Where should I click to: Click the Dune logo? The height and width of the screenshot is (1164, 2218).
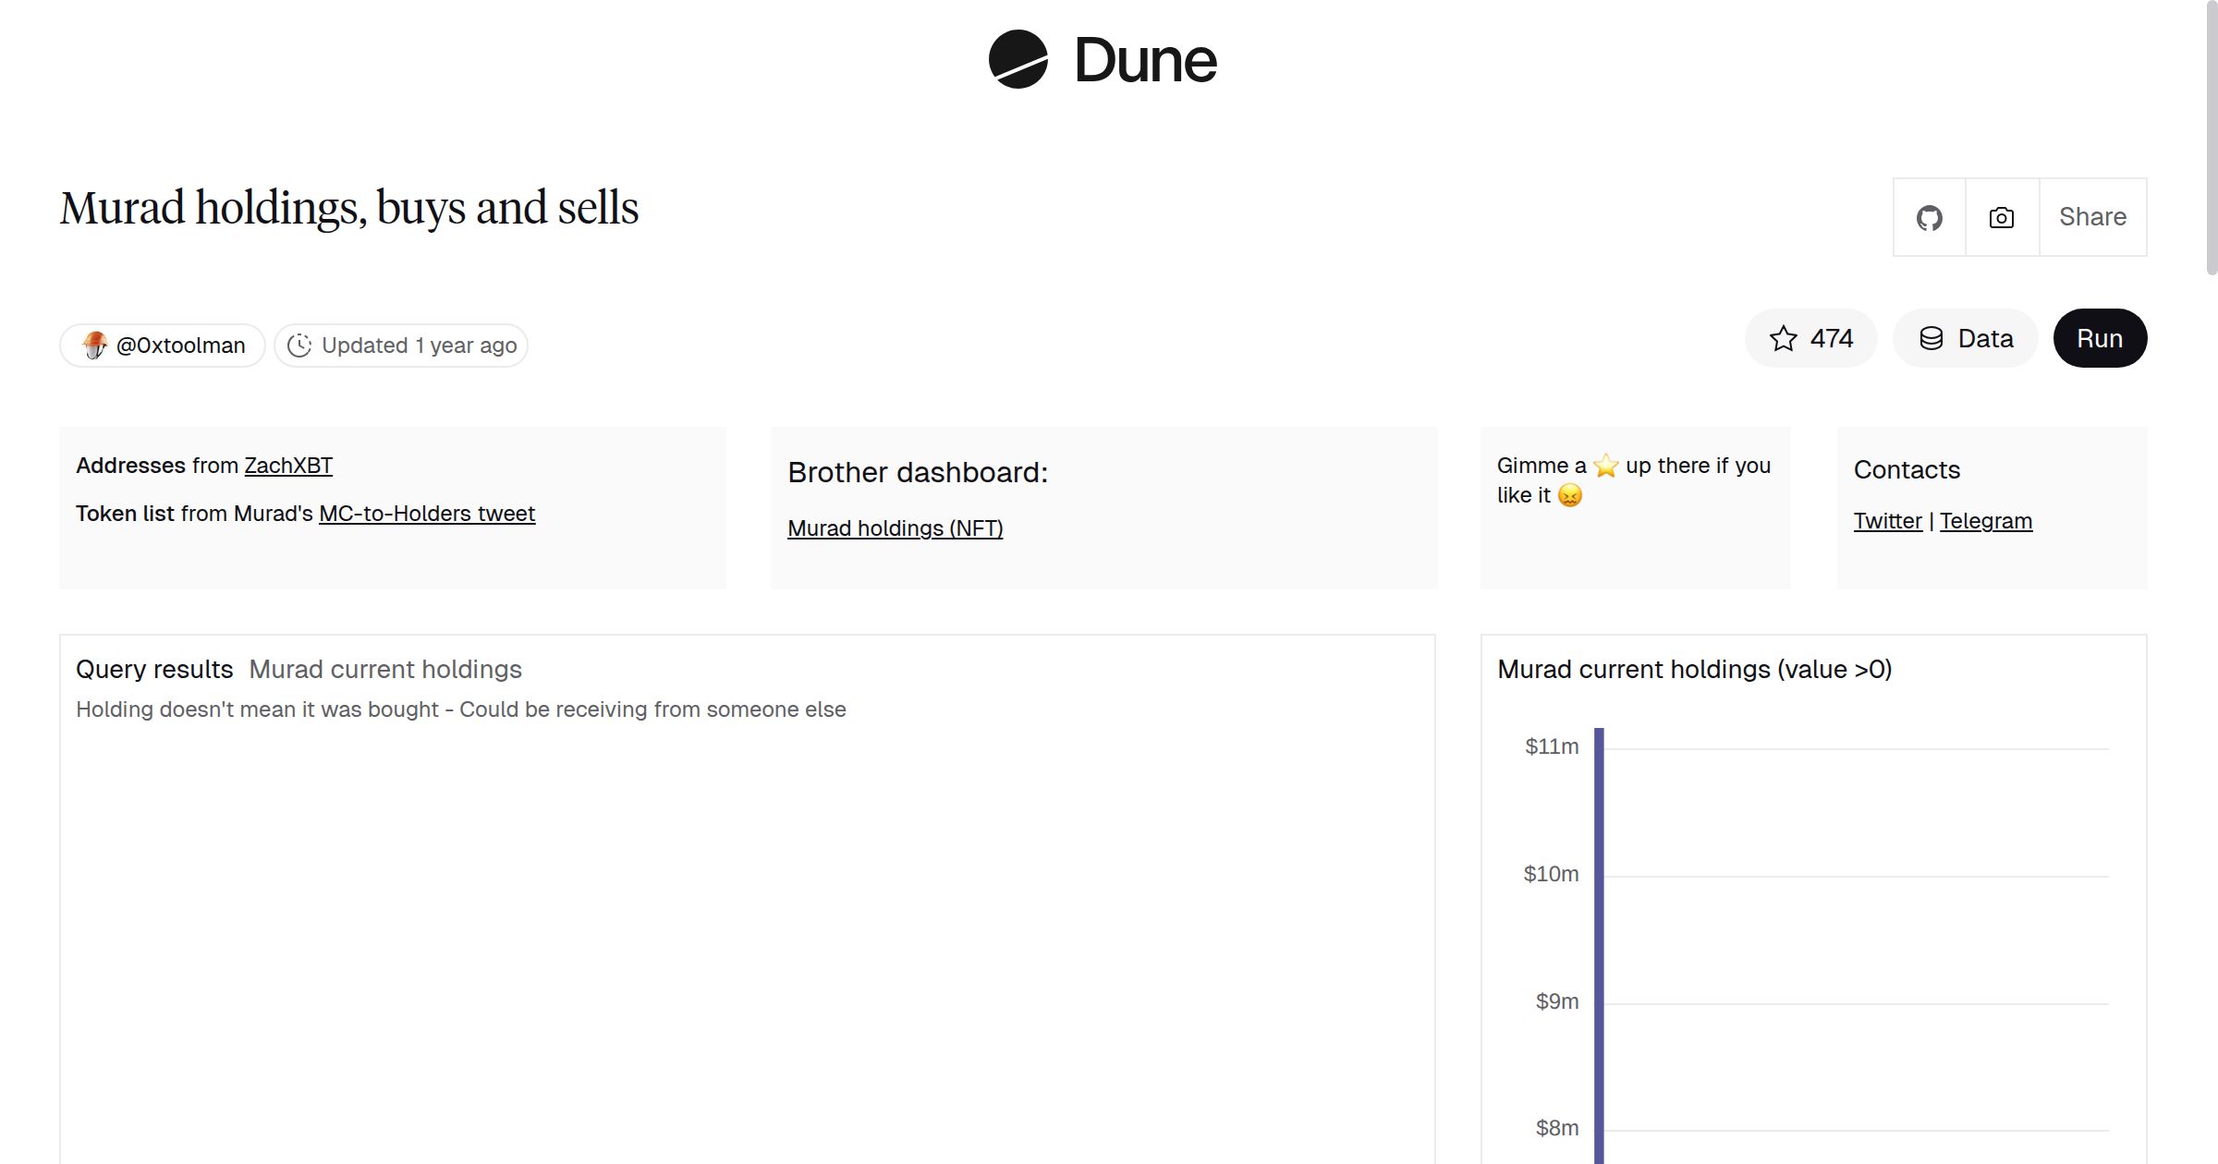[1100, 60]
